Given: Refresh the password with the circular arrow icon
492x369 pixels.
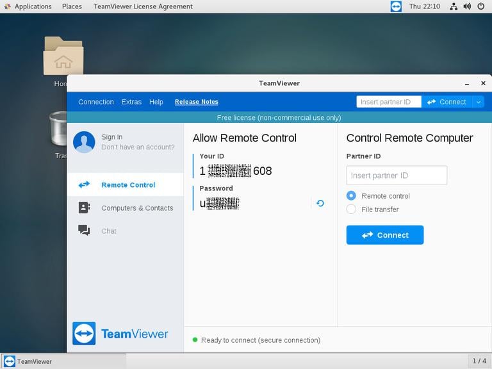Looking at the screenshot, I should (320, 203).
